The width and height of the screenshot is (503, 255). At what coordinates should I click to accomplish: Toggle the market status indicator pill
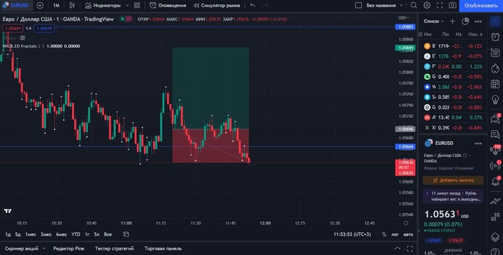(126, 19)
